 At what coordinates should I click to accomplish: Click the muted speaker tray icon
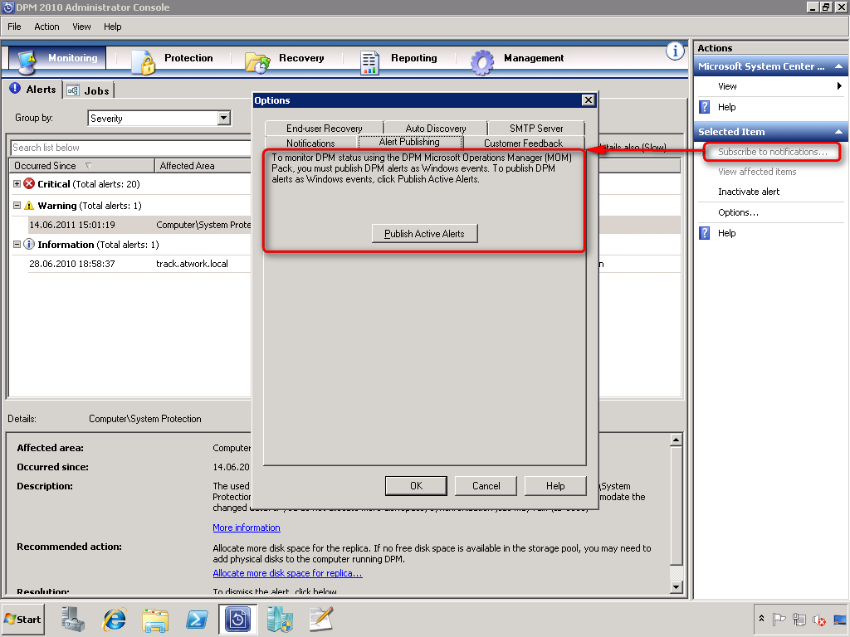pos(819,620)
